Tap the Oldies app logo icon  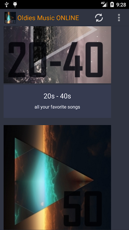coord(10,18)
